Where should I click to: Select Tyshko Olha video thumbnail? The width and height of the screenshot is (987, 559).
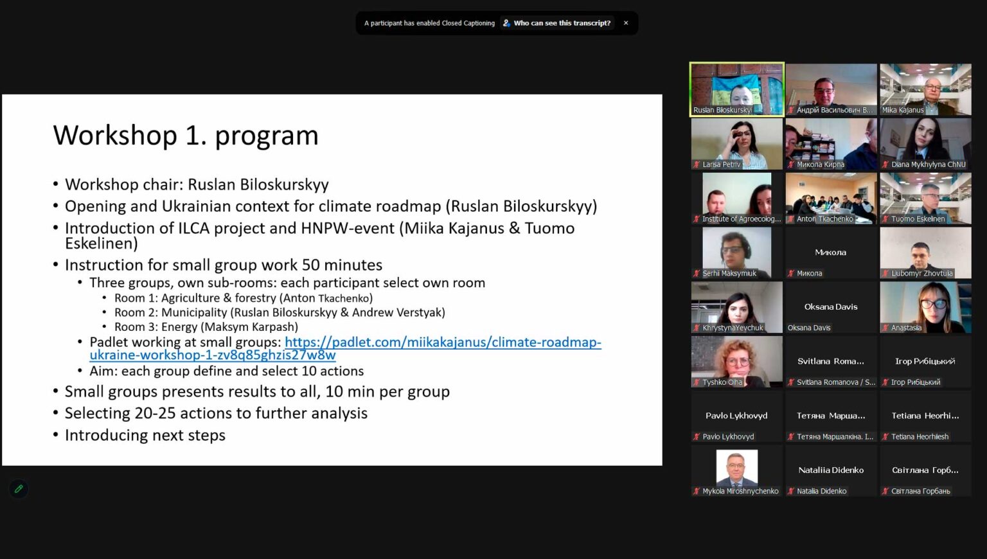737,362
